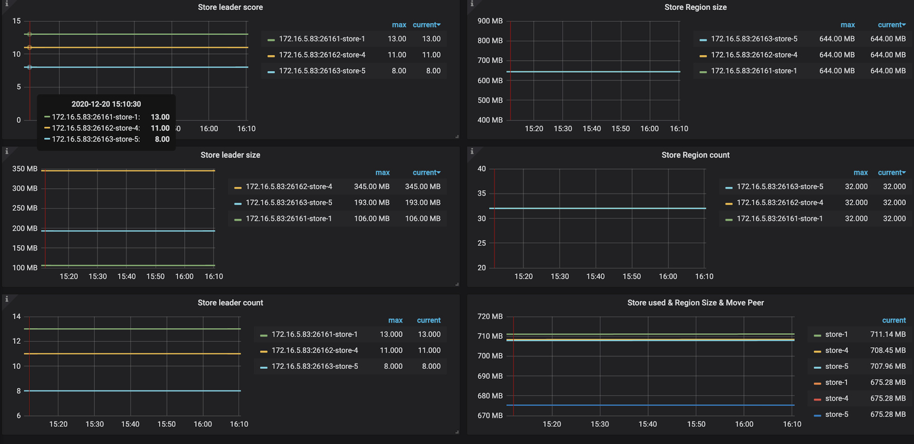The image size is (914, 444).
Task: Click info icon on Store leader count panel
Action: [7, 300]
